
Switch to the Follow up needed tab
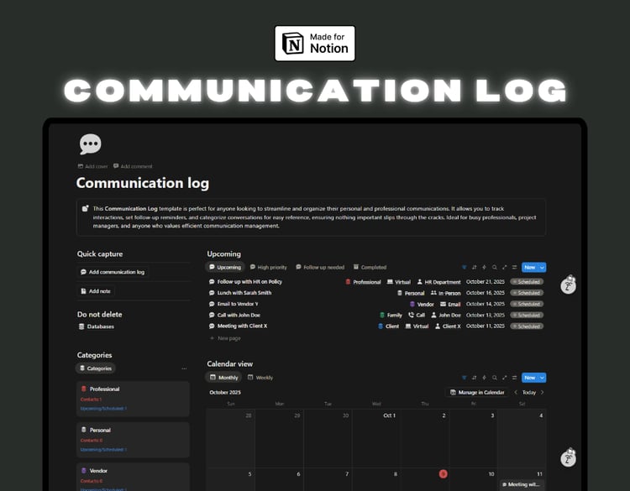point(320,267)
